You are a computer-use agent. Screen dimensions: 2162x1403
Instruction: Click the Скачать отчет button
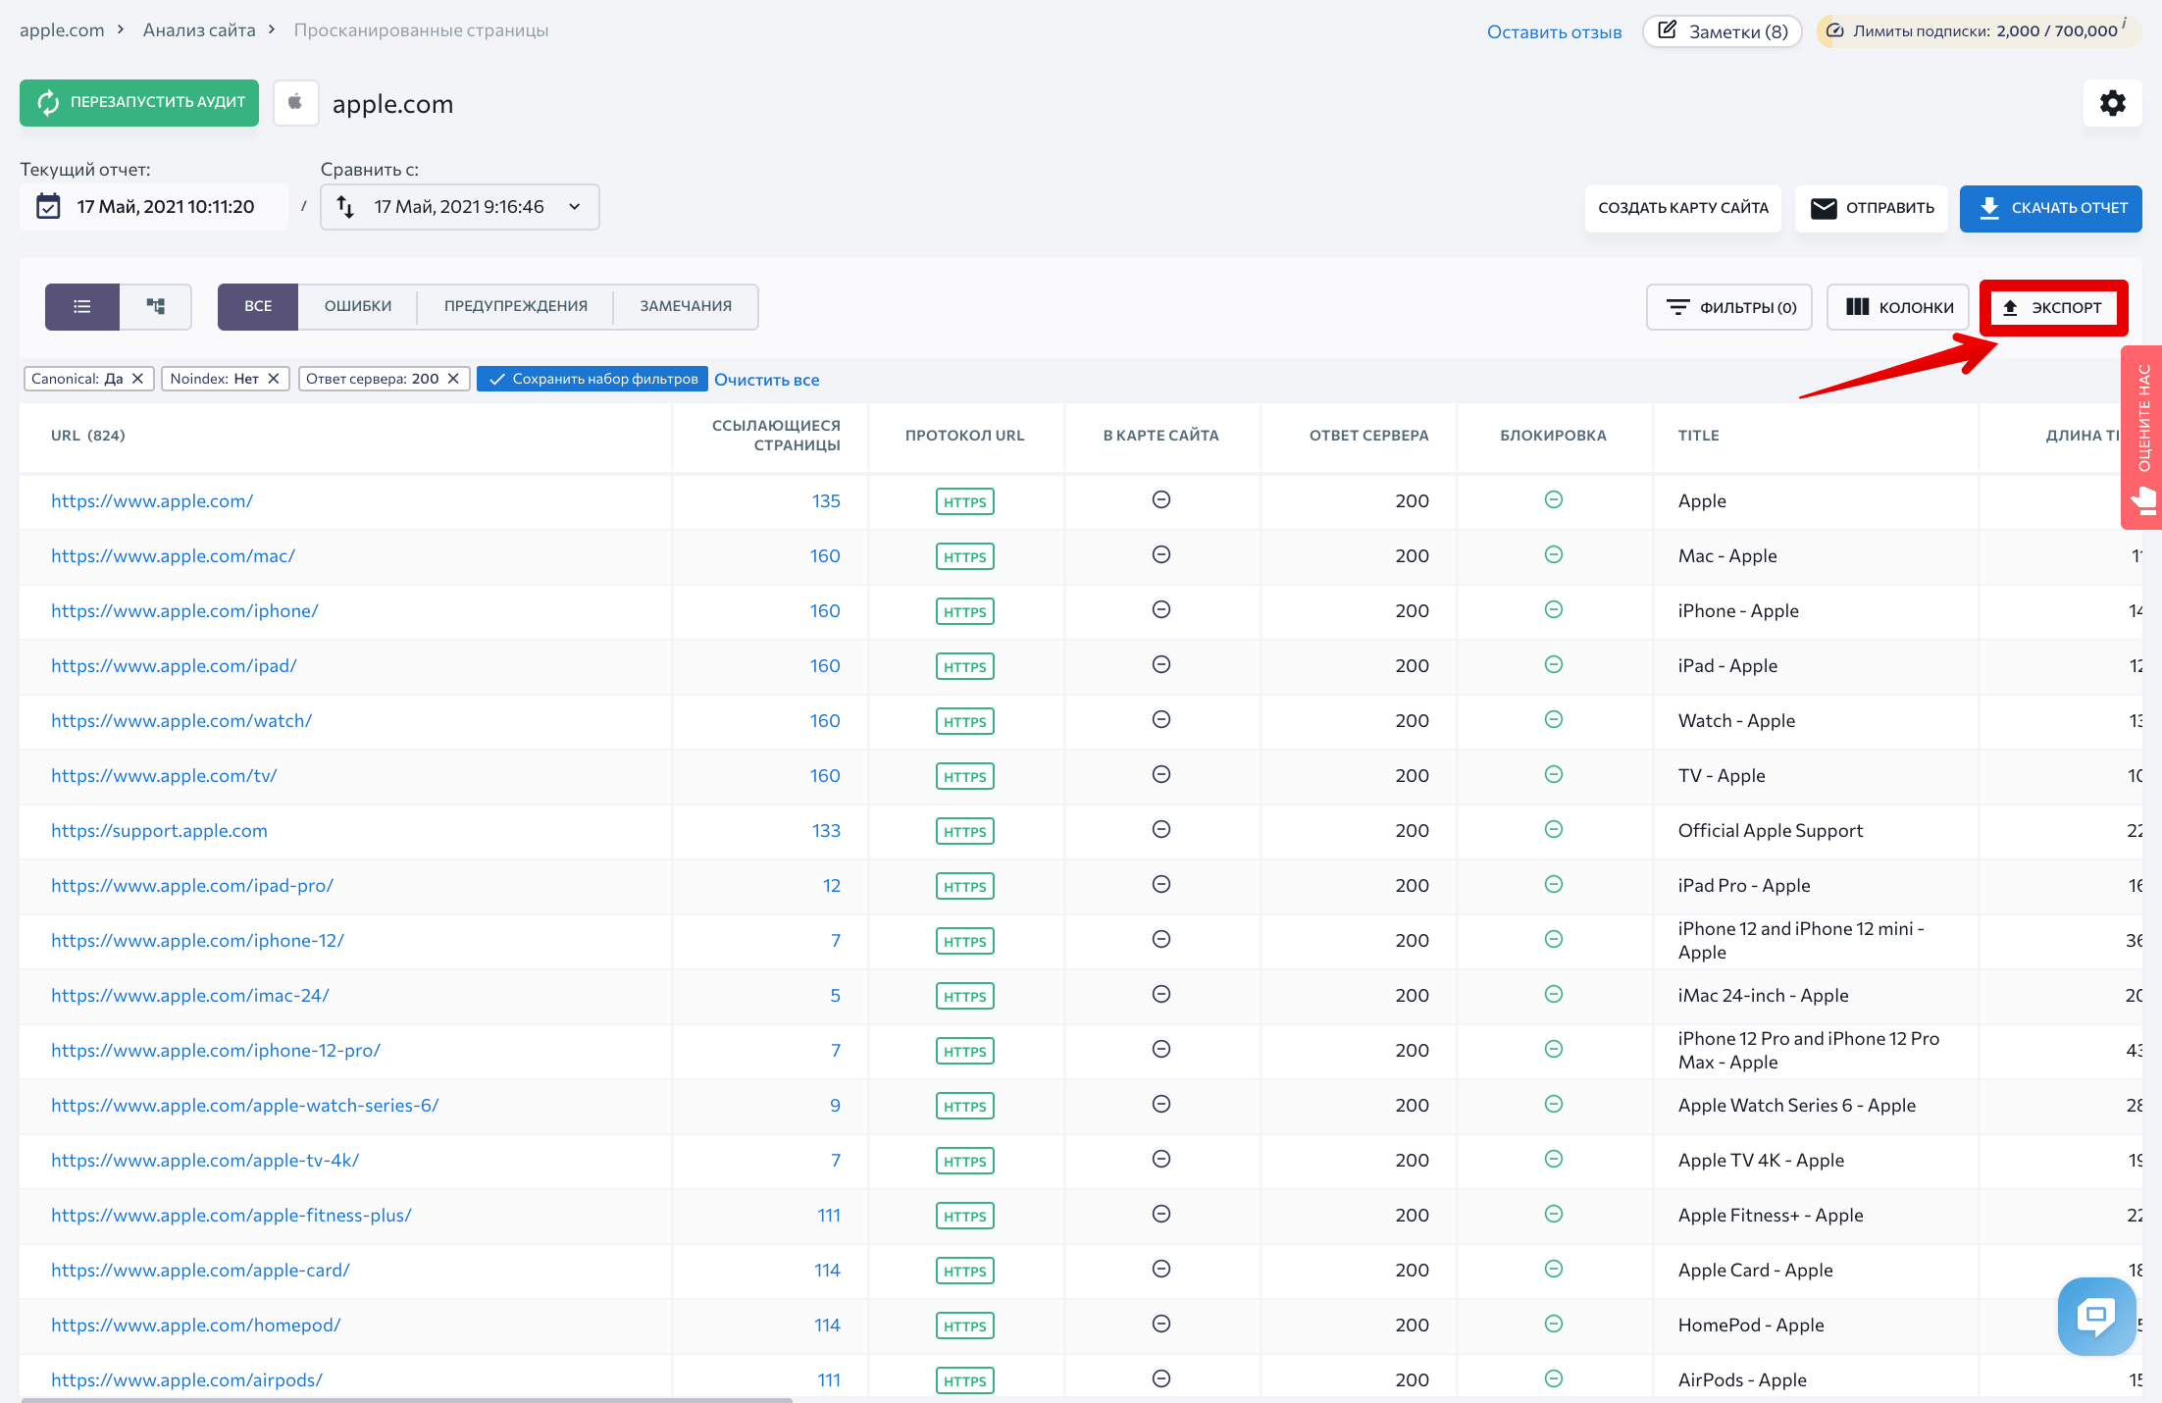pyautogui.click(x=2051, y=208)
